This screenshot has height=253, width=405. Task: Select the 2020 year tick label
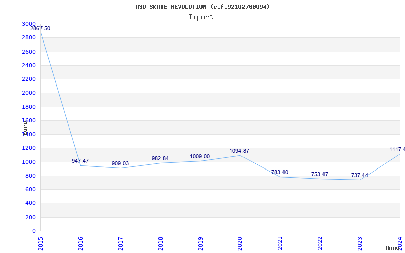tap(240, 243)
